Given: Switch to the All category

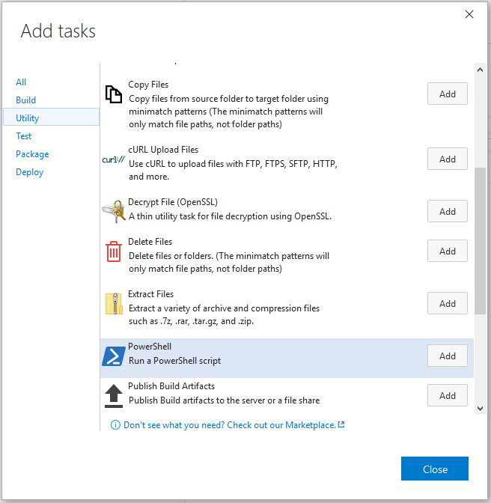Looking at the screenshot, I should click(21, 82).
